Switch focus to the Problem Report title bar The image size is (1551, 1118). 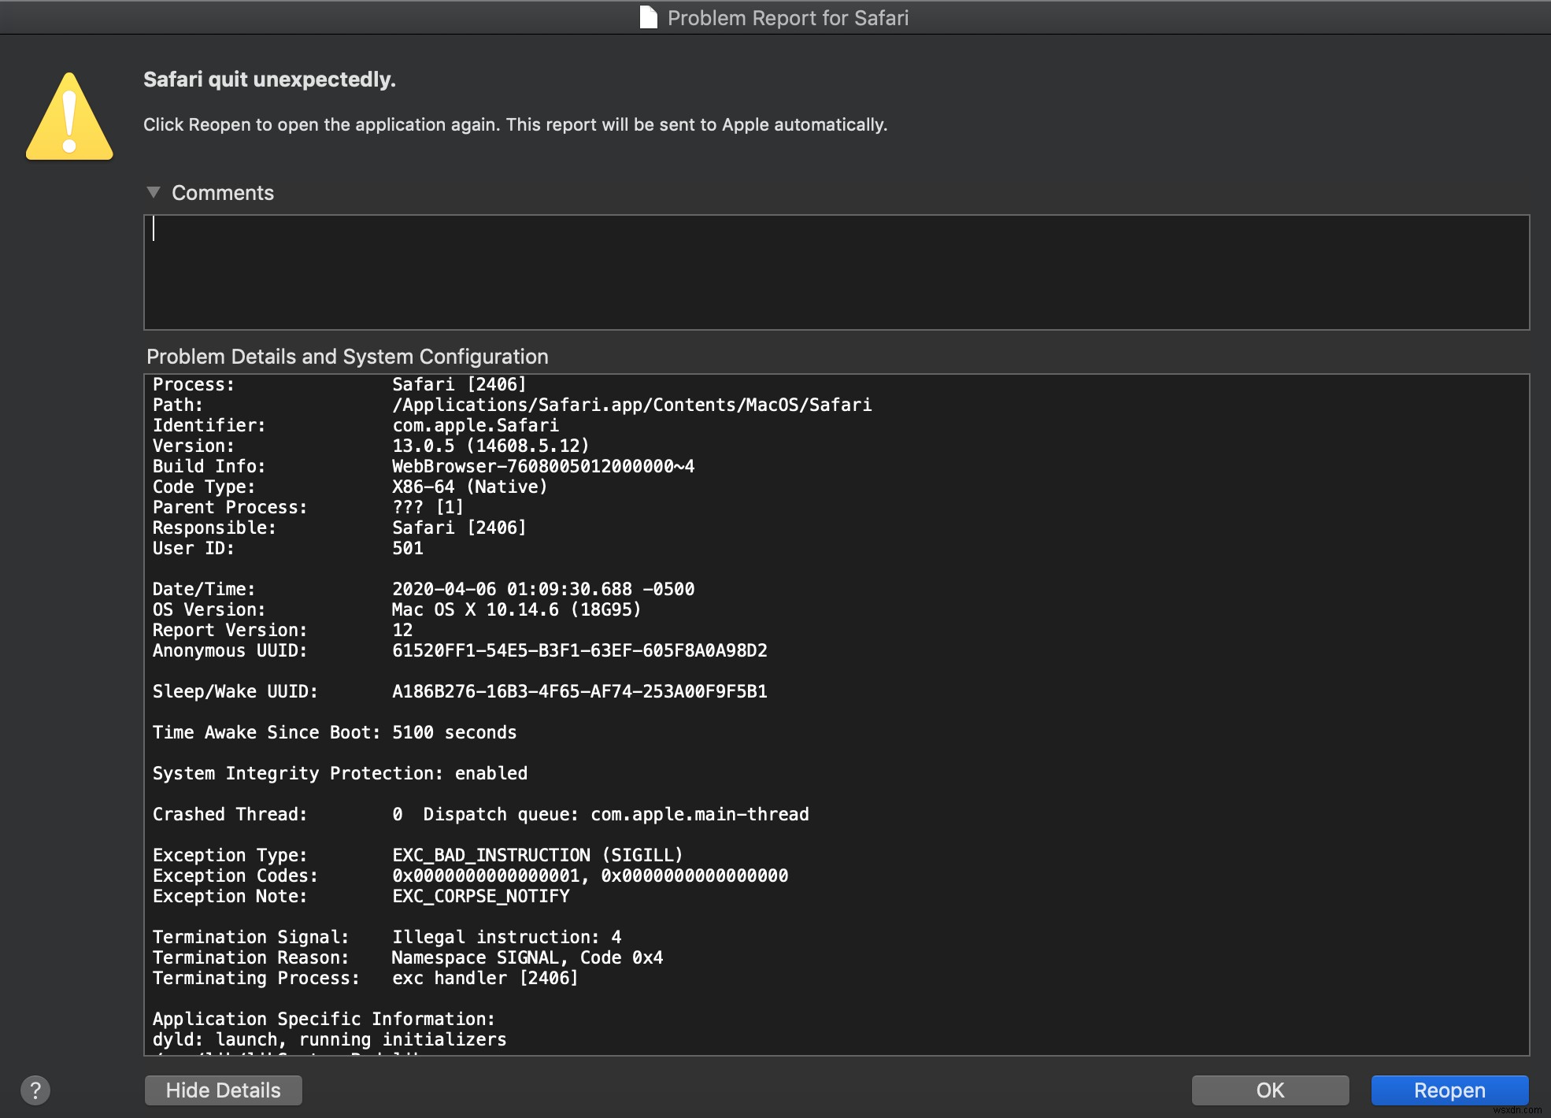[787, 17]
